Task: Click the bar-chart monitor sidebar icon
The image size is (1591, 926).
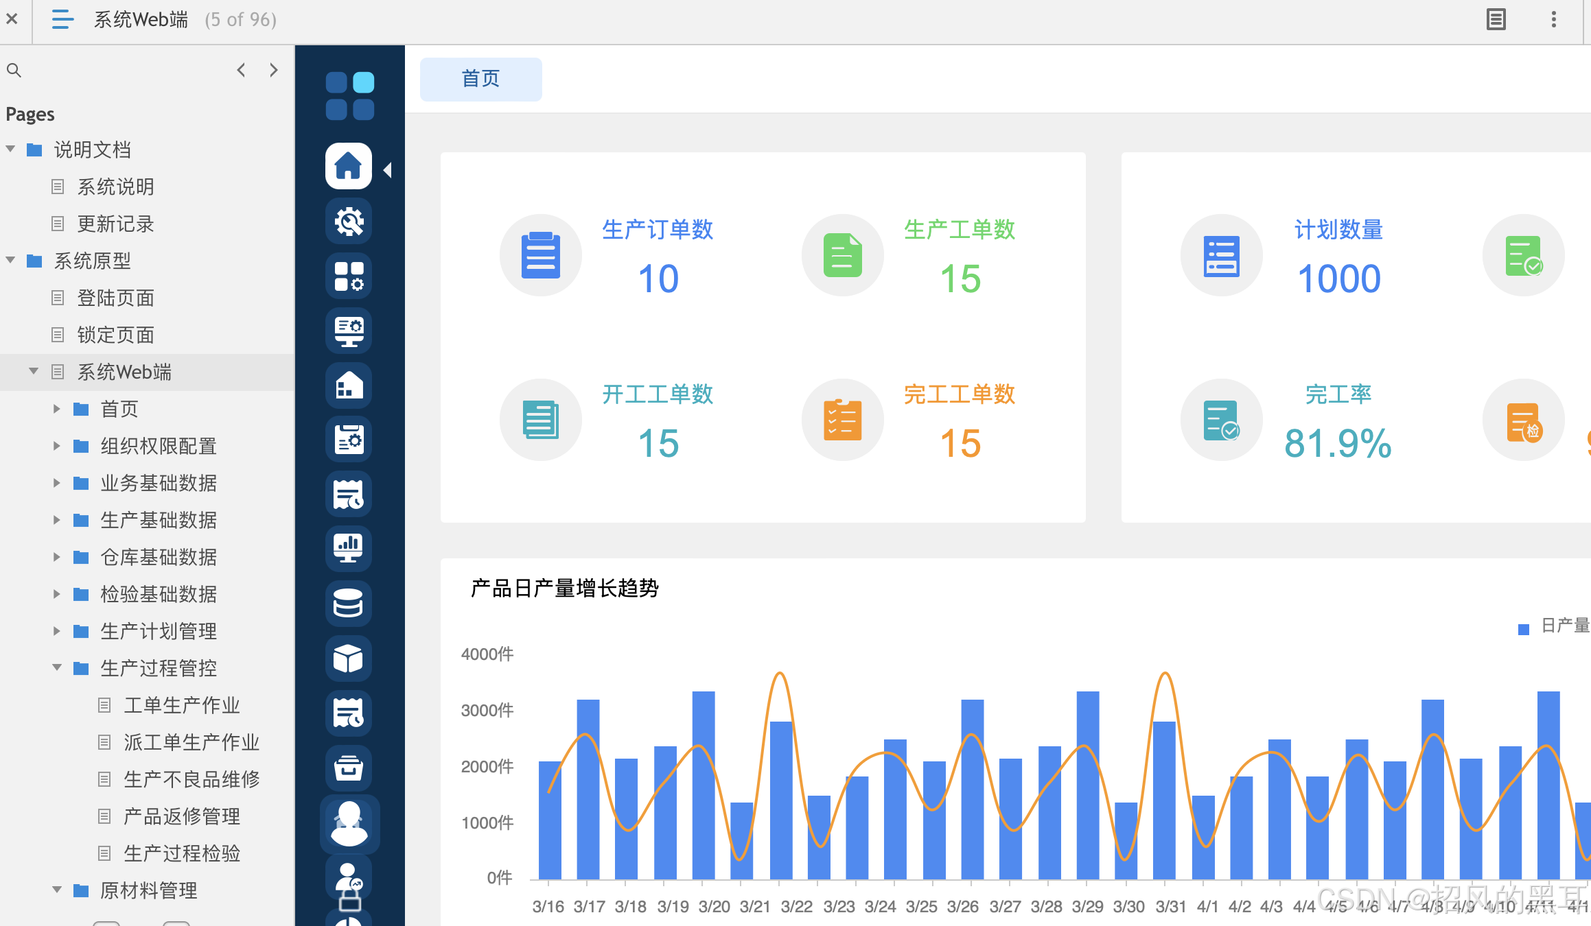Action: tap(349, 549)
